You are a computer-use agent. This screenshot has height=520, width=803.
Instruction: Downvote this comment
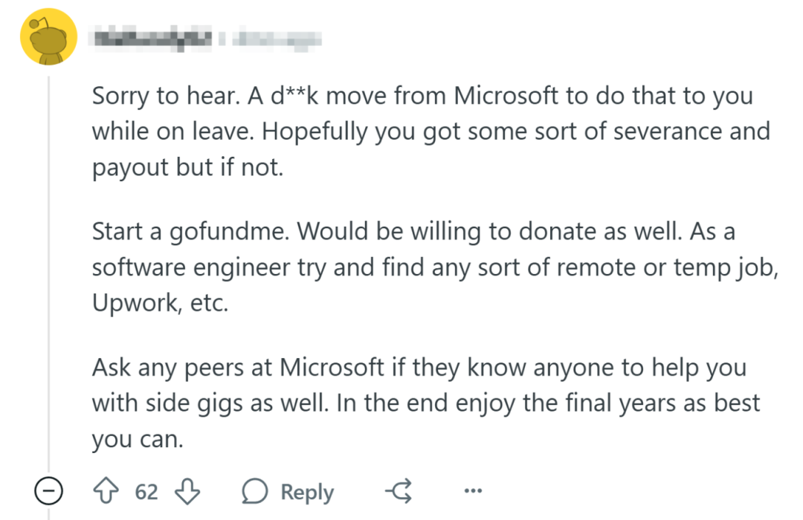[x=187, y=491]
